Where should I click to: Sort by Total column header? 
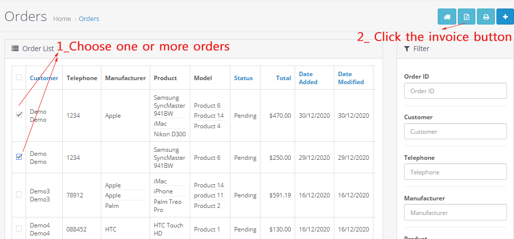(283, 78)
